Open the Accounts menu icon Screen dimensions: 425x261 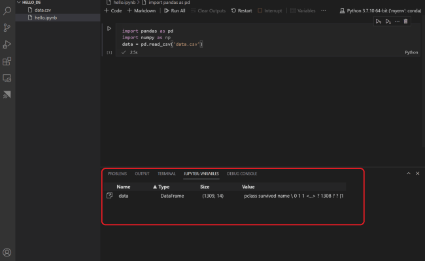click(x=7, y=253)
